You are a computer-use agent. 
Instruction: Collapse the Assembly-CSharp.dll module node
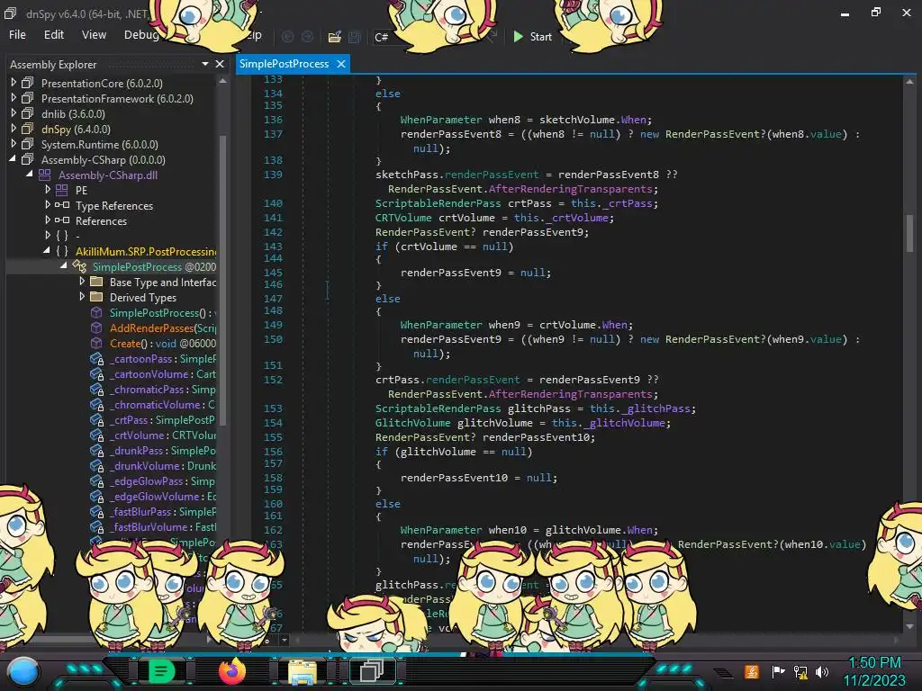pos(30,175)
